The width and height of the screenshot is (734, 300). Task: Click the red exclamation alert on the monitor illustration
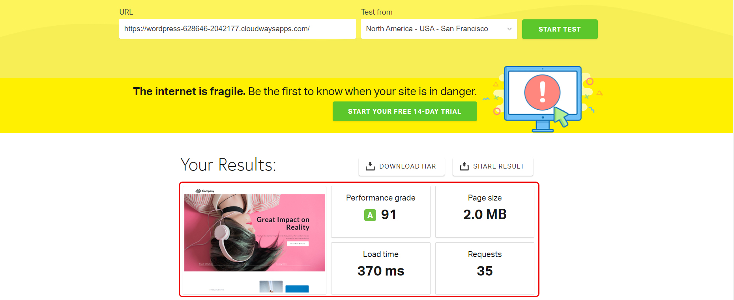pyautogui.click(x=542, y=93)
